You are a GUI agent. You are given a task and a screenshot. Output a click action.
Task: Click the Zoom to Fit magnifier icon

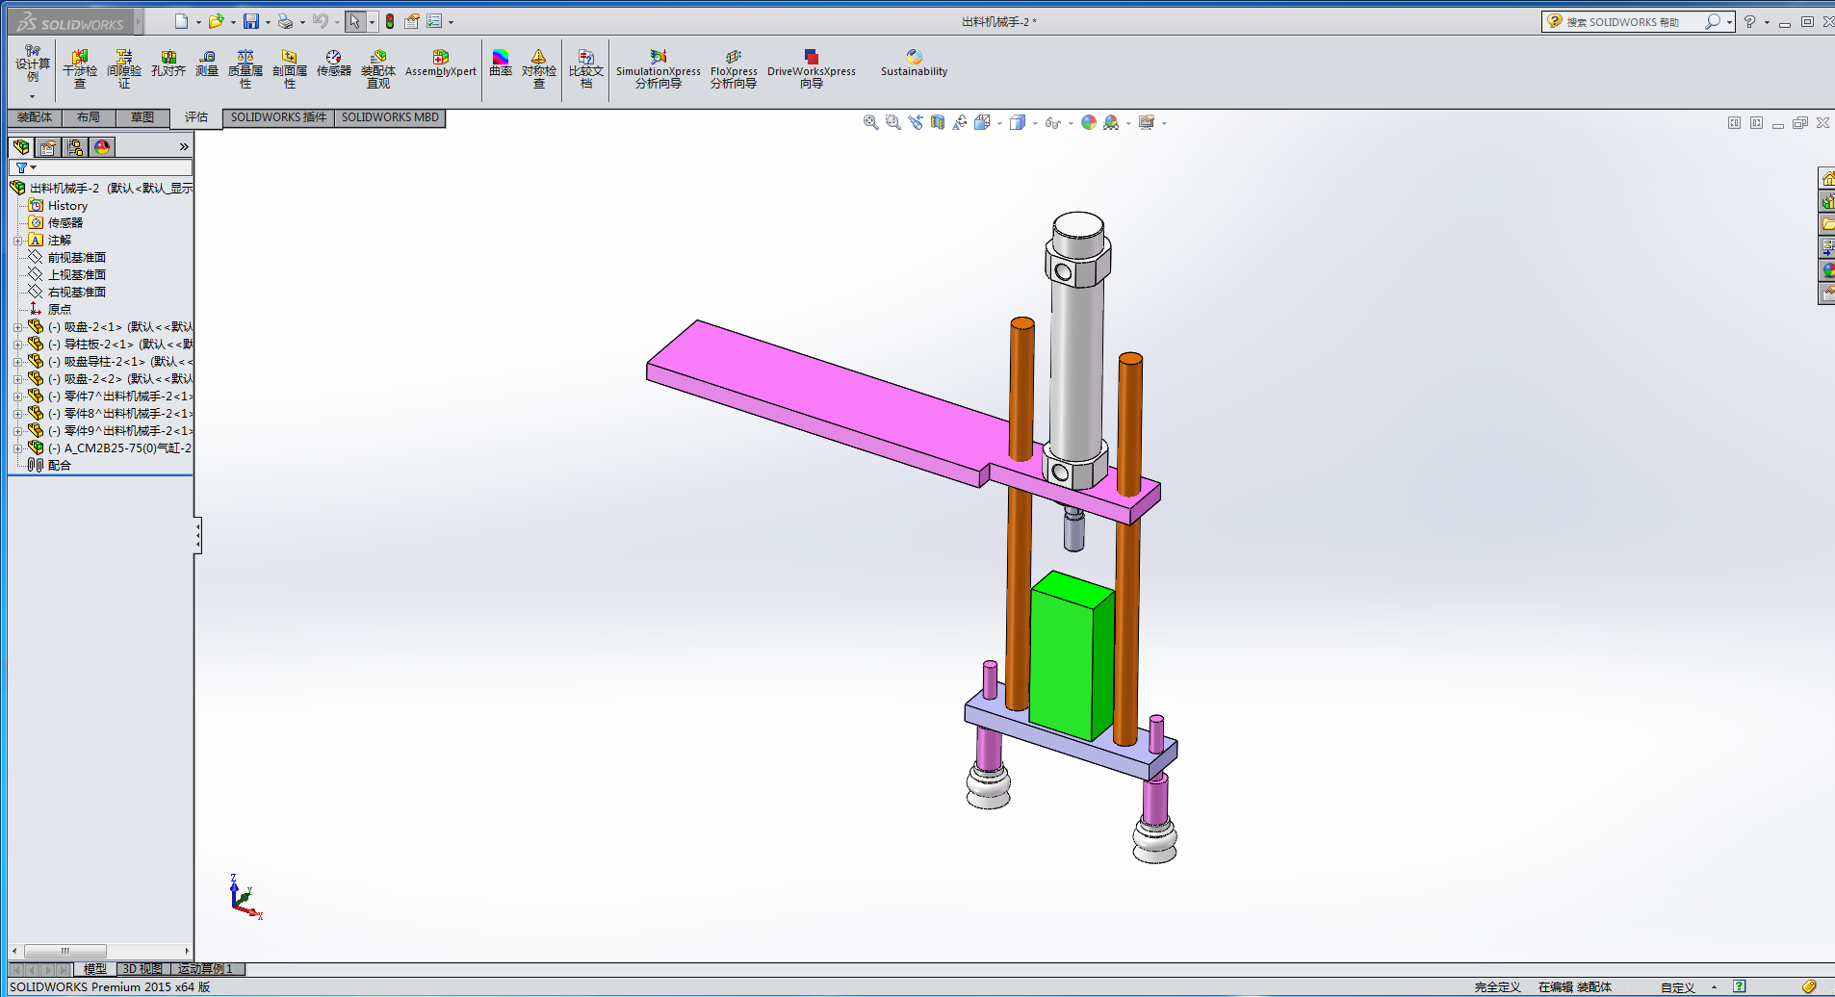point(870,122)
